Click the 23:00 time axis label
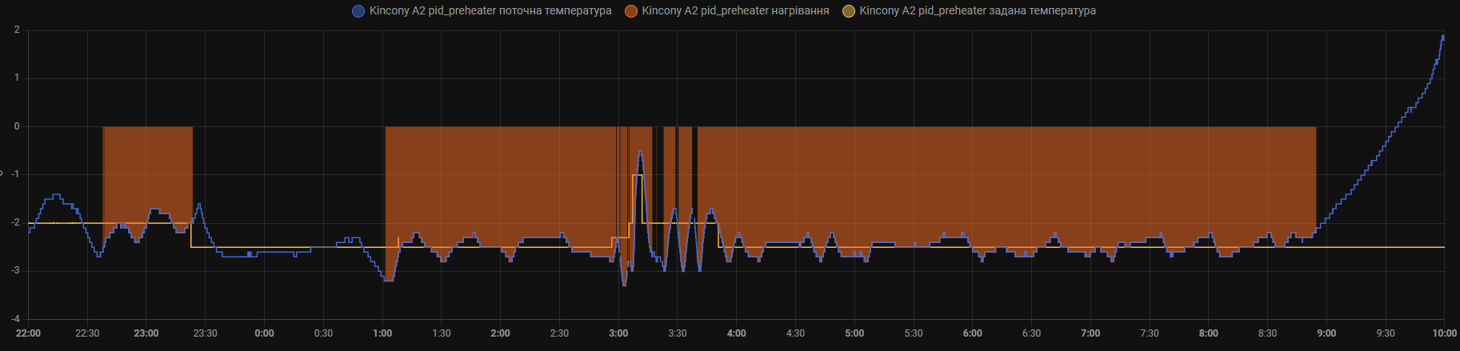Viewport: 1460px width, 351px height. point(146,333)
